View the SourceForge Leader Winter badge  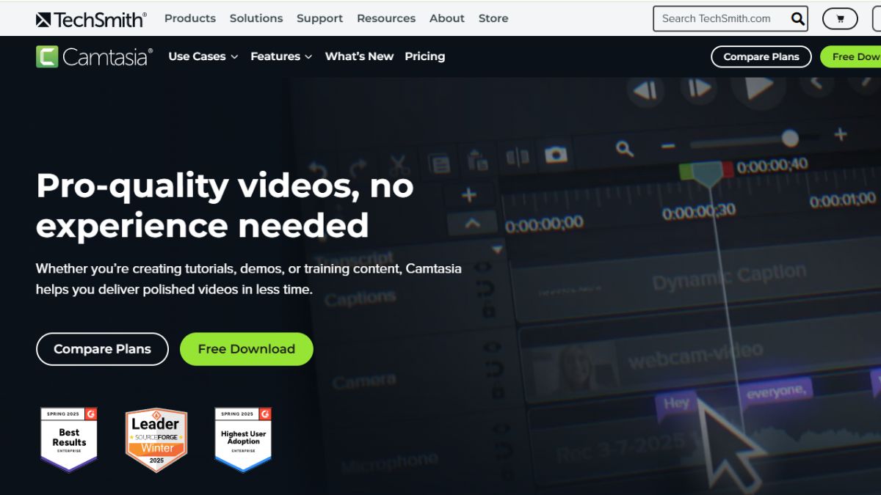click(156, 440)
